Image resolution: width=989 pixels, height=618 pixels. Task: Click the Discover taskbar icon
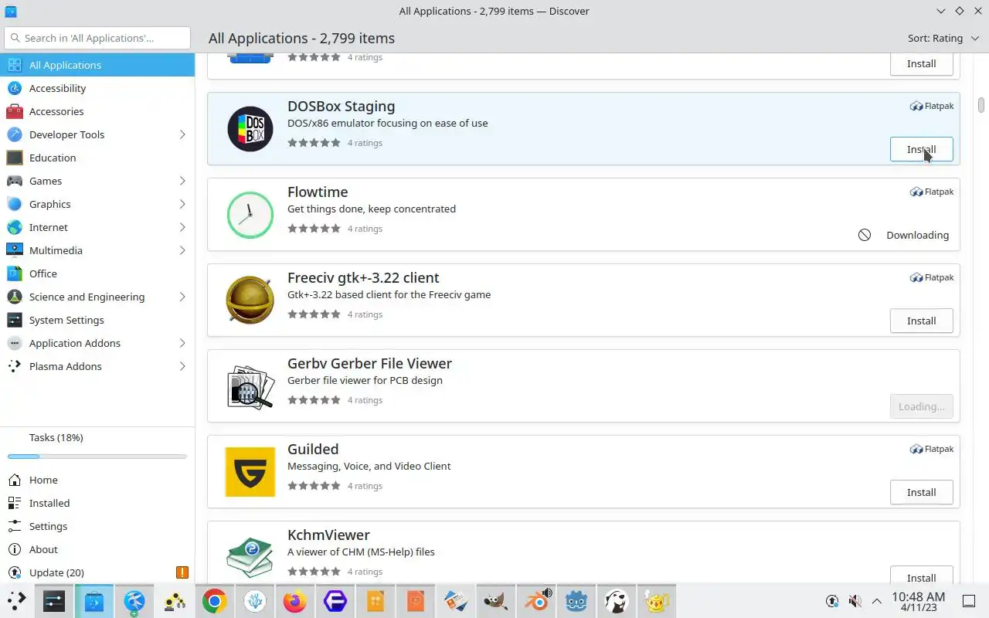(x=94, y=600)
